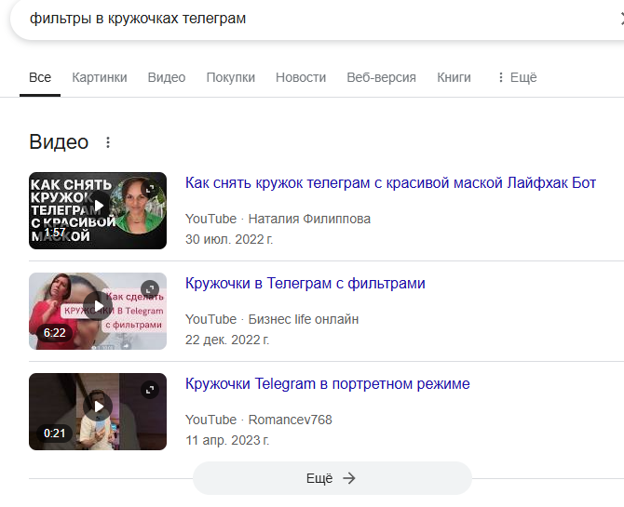Open the Видео search tab
Screen dimensions: 624x507
click(167, 78)
